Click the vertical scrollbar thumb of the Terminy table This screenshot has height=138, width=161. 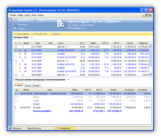point(150,57)
